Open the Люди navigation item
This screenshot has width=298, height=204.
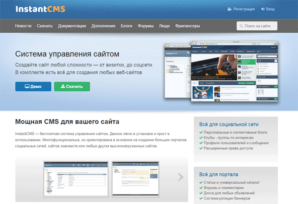[164, 26]
